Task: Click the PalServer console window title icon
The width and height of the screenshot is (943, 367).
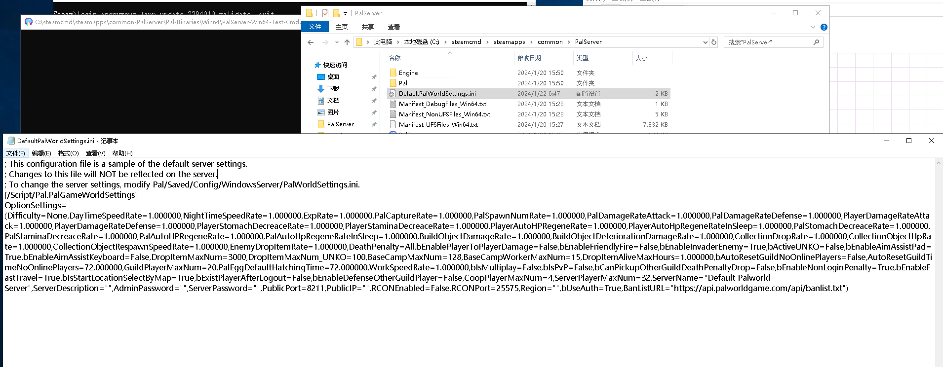Action: [x=28, y=22]
